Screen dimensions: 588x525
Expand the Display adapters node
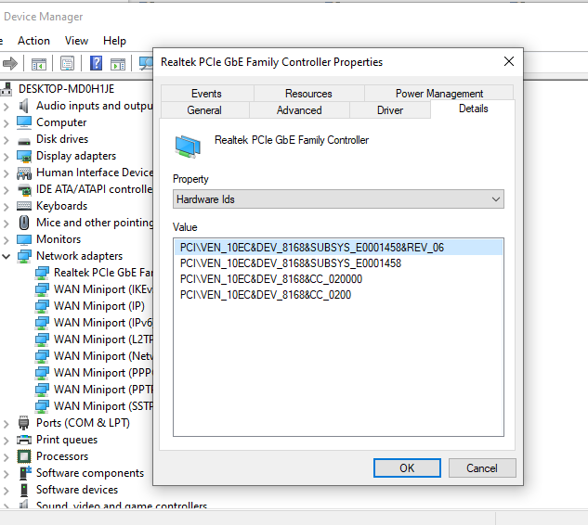(6, 157)
